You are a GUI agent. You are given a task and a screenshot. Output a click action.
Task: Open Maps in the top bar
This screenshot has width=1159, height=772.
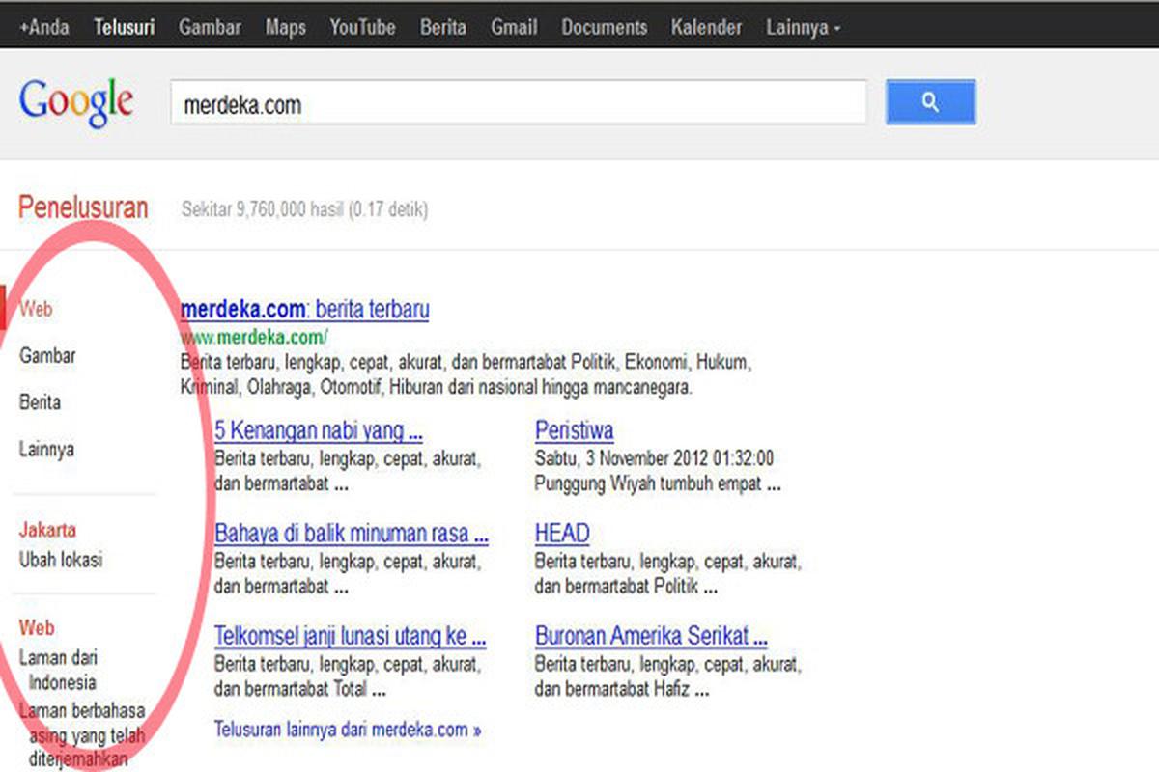coord(285,28)
